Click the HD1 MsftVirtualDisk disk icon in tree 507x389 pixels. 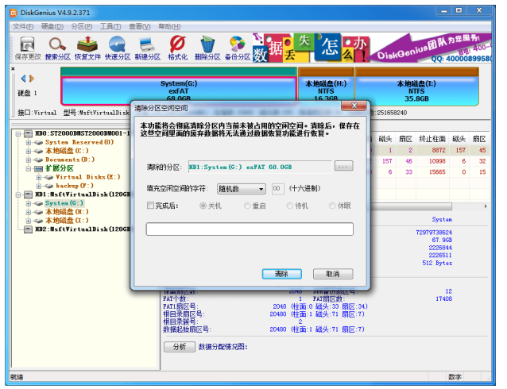[x=29, y=194]
